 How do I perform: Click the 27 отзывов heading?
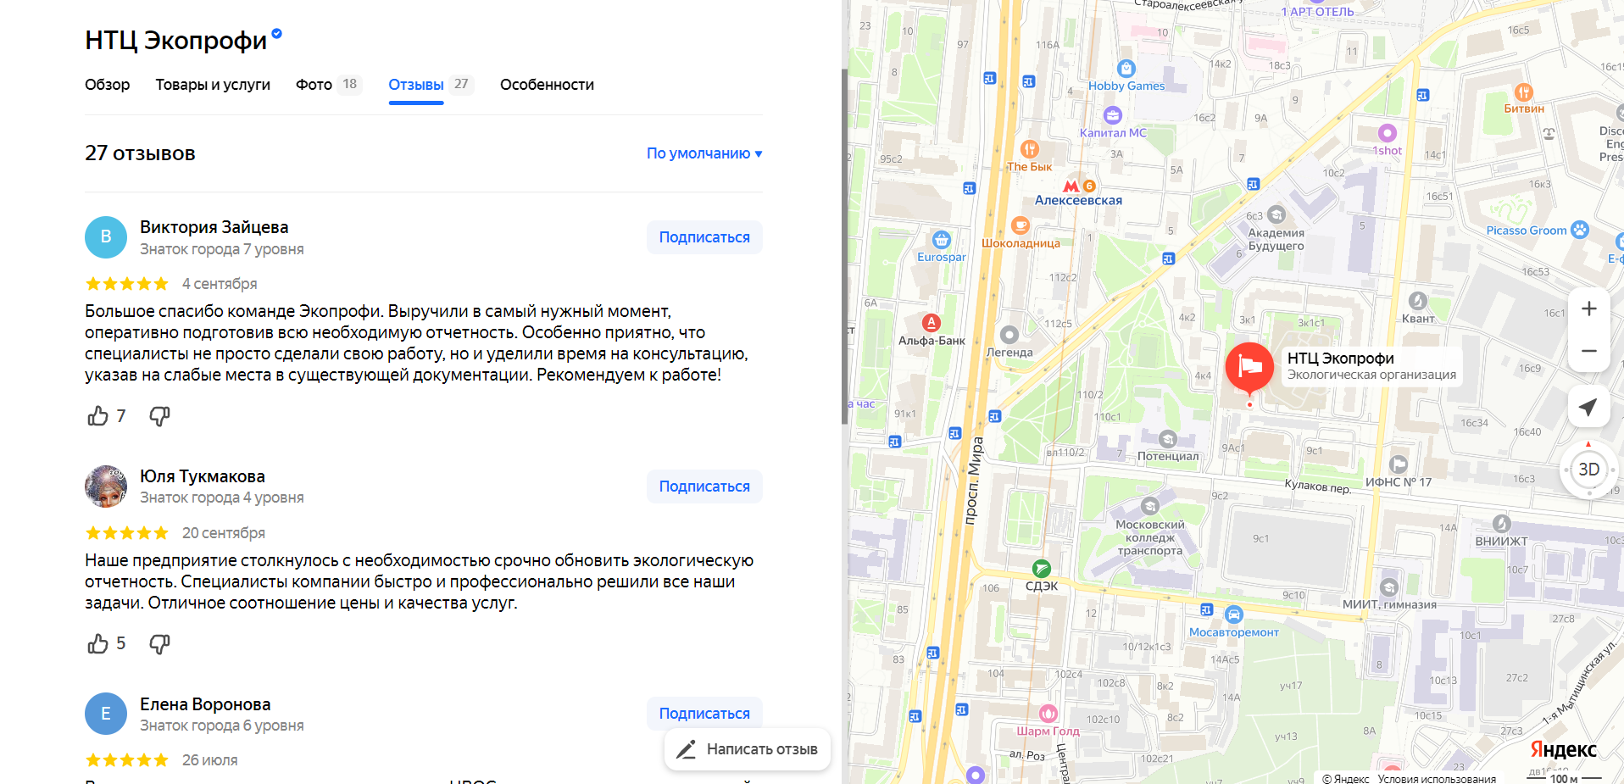(140, 153)
